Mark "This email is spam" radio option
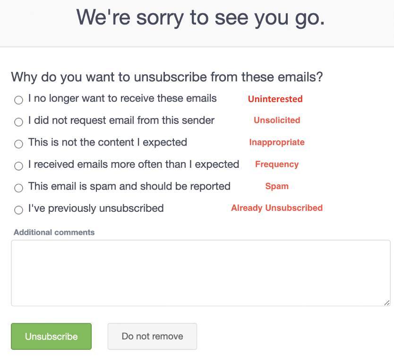394x364 pixels. pyautogui.click(x=18, y=188)
